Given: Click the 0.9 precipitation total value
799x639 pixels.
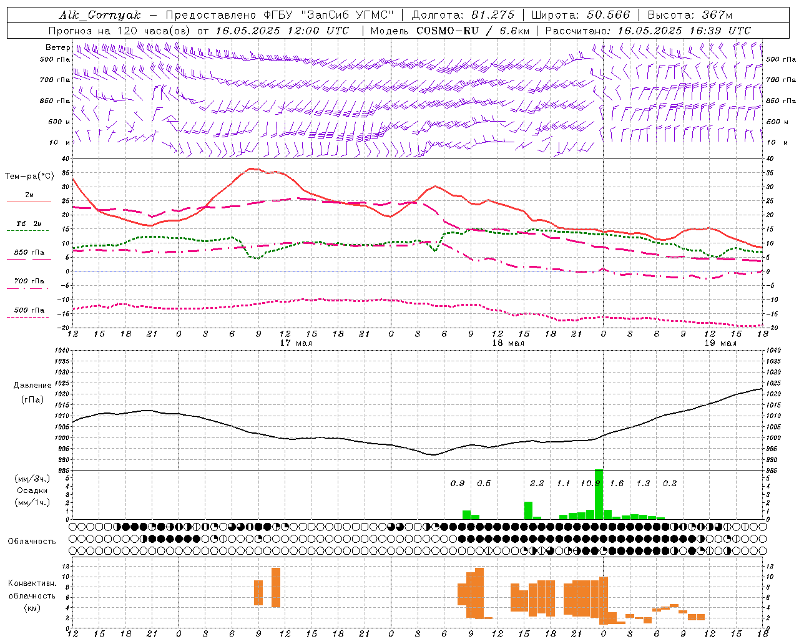Looking at the screenshot, I should pos(458,483).
